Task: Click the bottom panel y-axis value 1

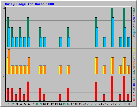Action: [x=4, y=76]
